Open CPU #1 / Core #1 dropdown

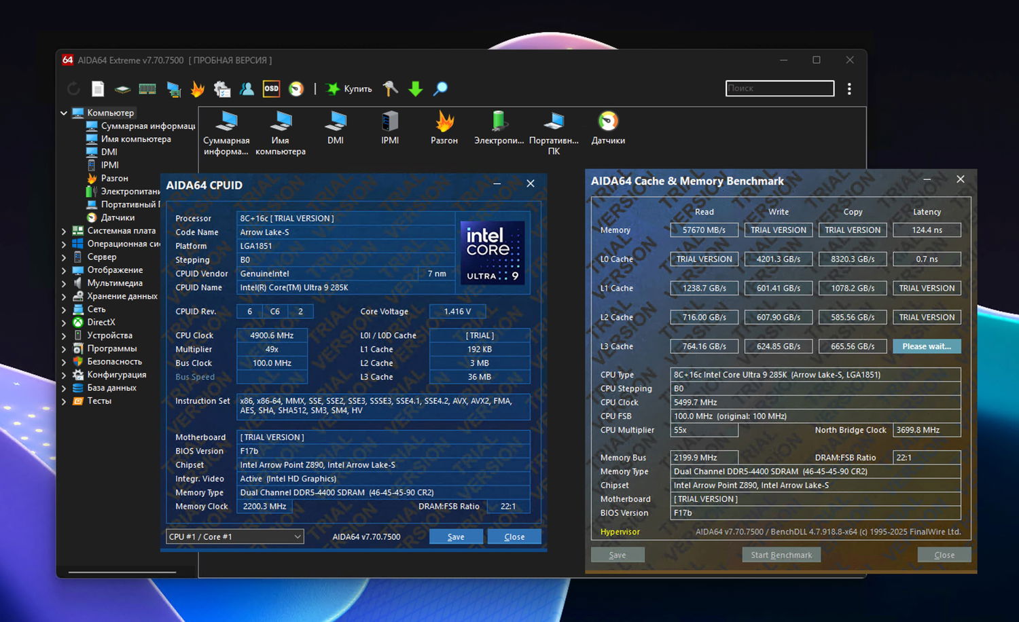click(235, 536)
